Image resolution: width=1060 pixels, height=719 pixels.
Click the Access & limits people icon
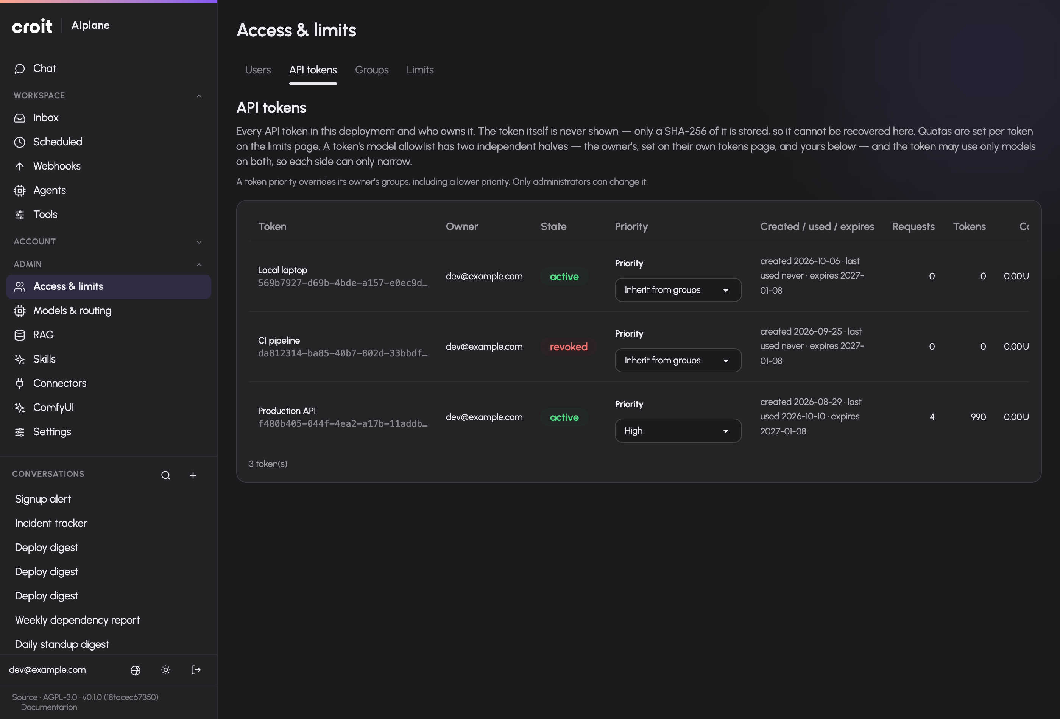[20, 286]
